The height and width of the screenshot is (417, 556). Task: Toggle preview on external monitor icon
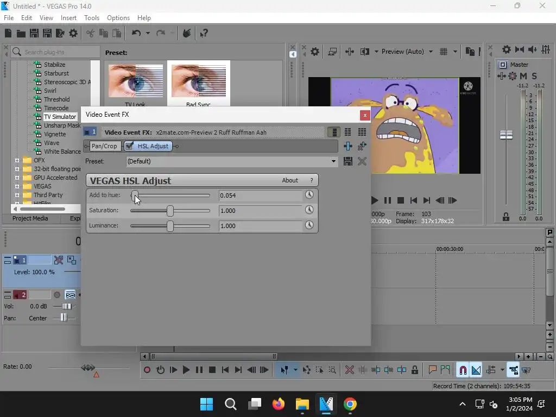coord(332,52)
